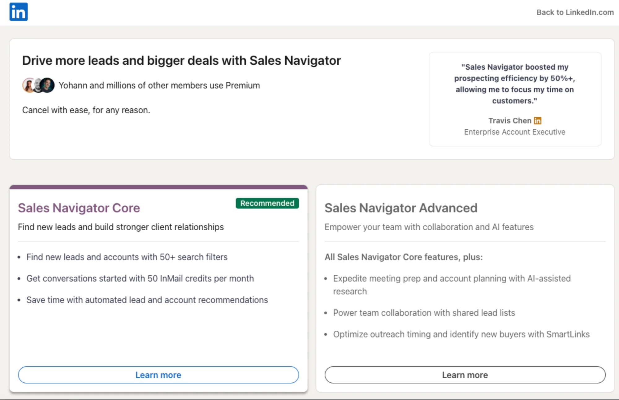
Task: Click 'Save time with automated lead' bullet
Action: (147, 300)
